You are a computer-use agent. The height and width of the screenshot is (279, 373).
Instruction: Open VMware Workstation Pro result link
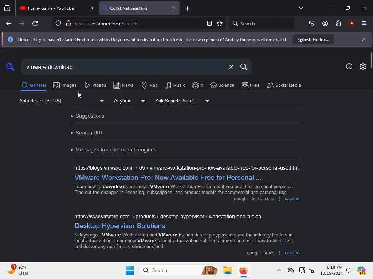click(x=168, y=177)
